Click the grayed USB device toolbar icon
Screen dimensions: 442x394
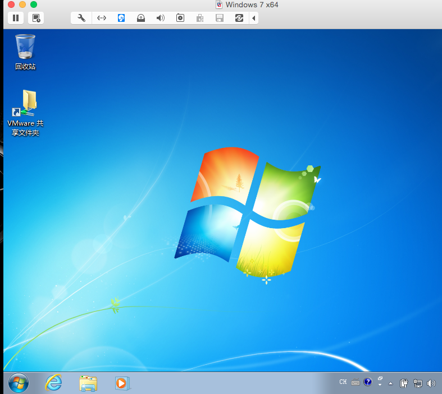(x=200, y=18)
